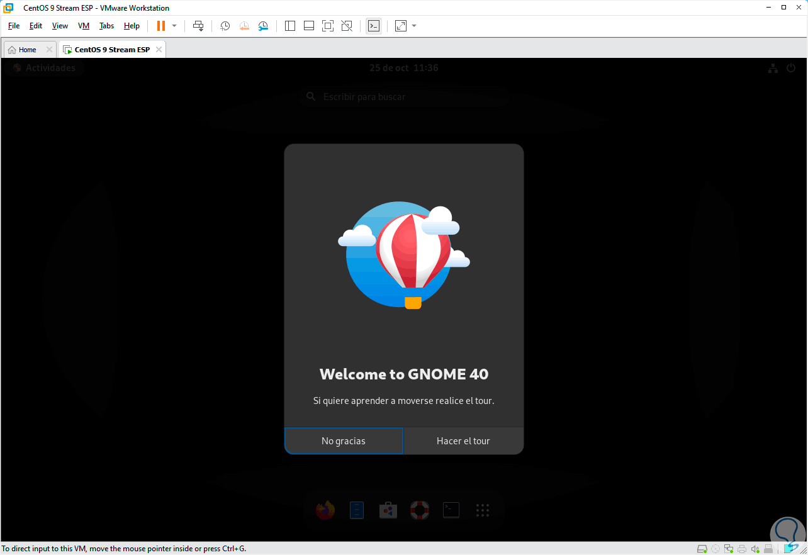Screen dimensions: 808x555
Task: Click the text "Si quiere aprender a moverse realice el tour."
Action: (x=404, y=401)
